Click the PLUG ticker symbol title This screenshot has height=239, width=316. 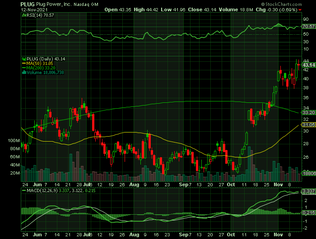click(x=28, y=4)
